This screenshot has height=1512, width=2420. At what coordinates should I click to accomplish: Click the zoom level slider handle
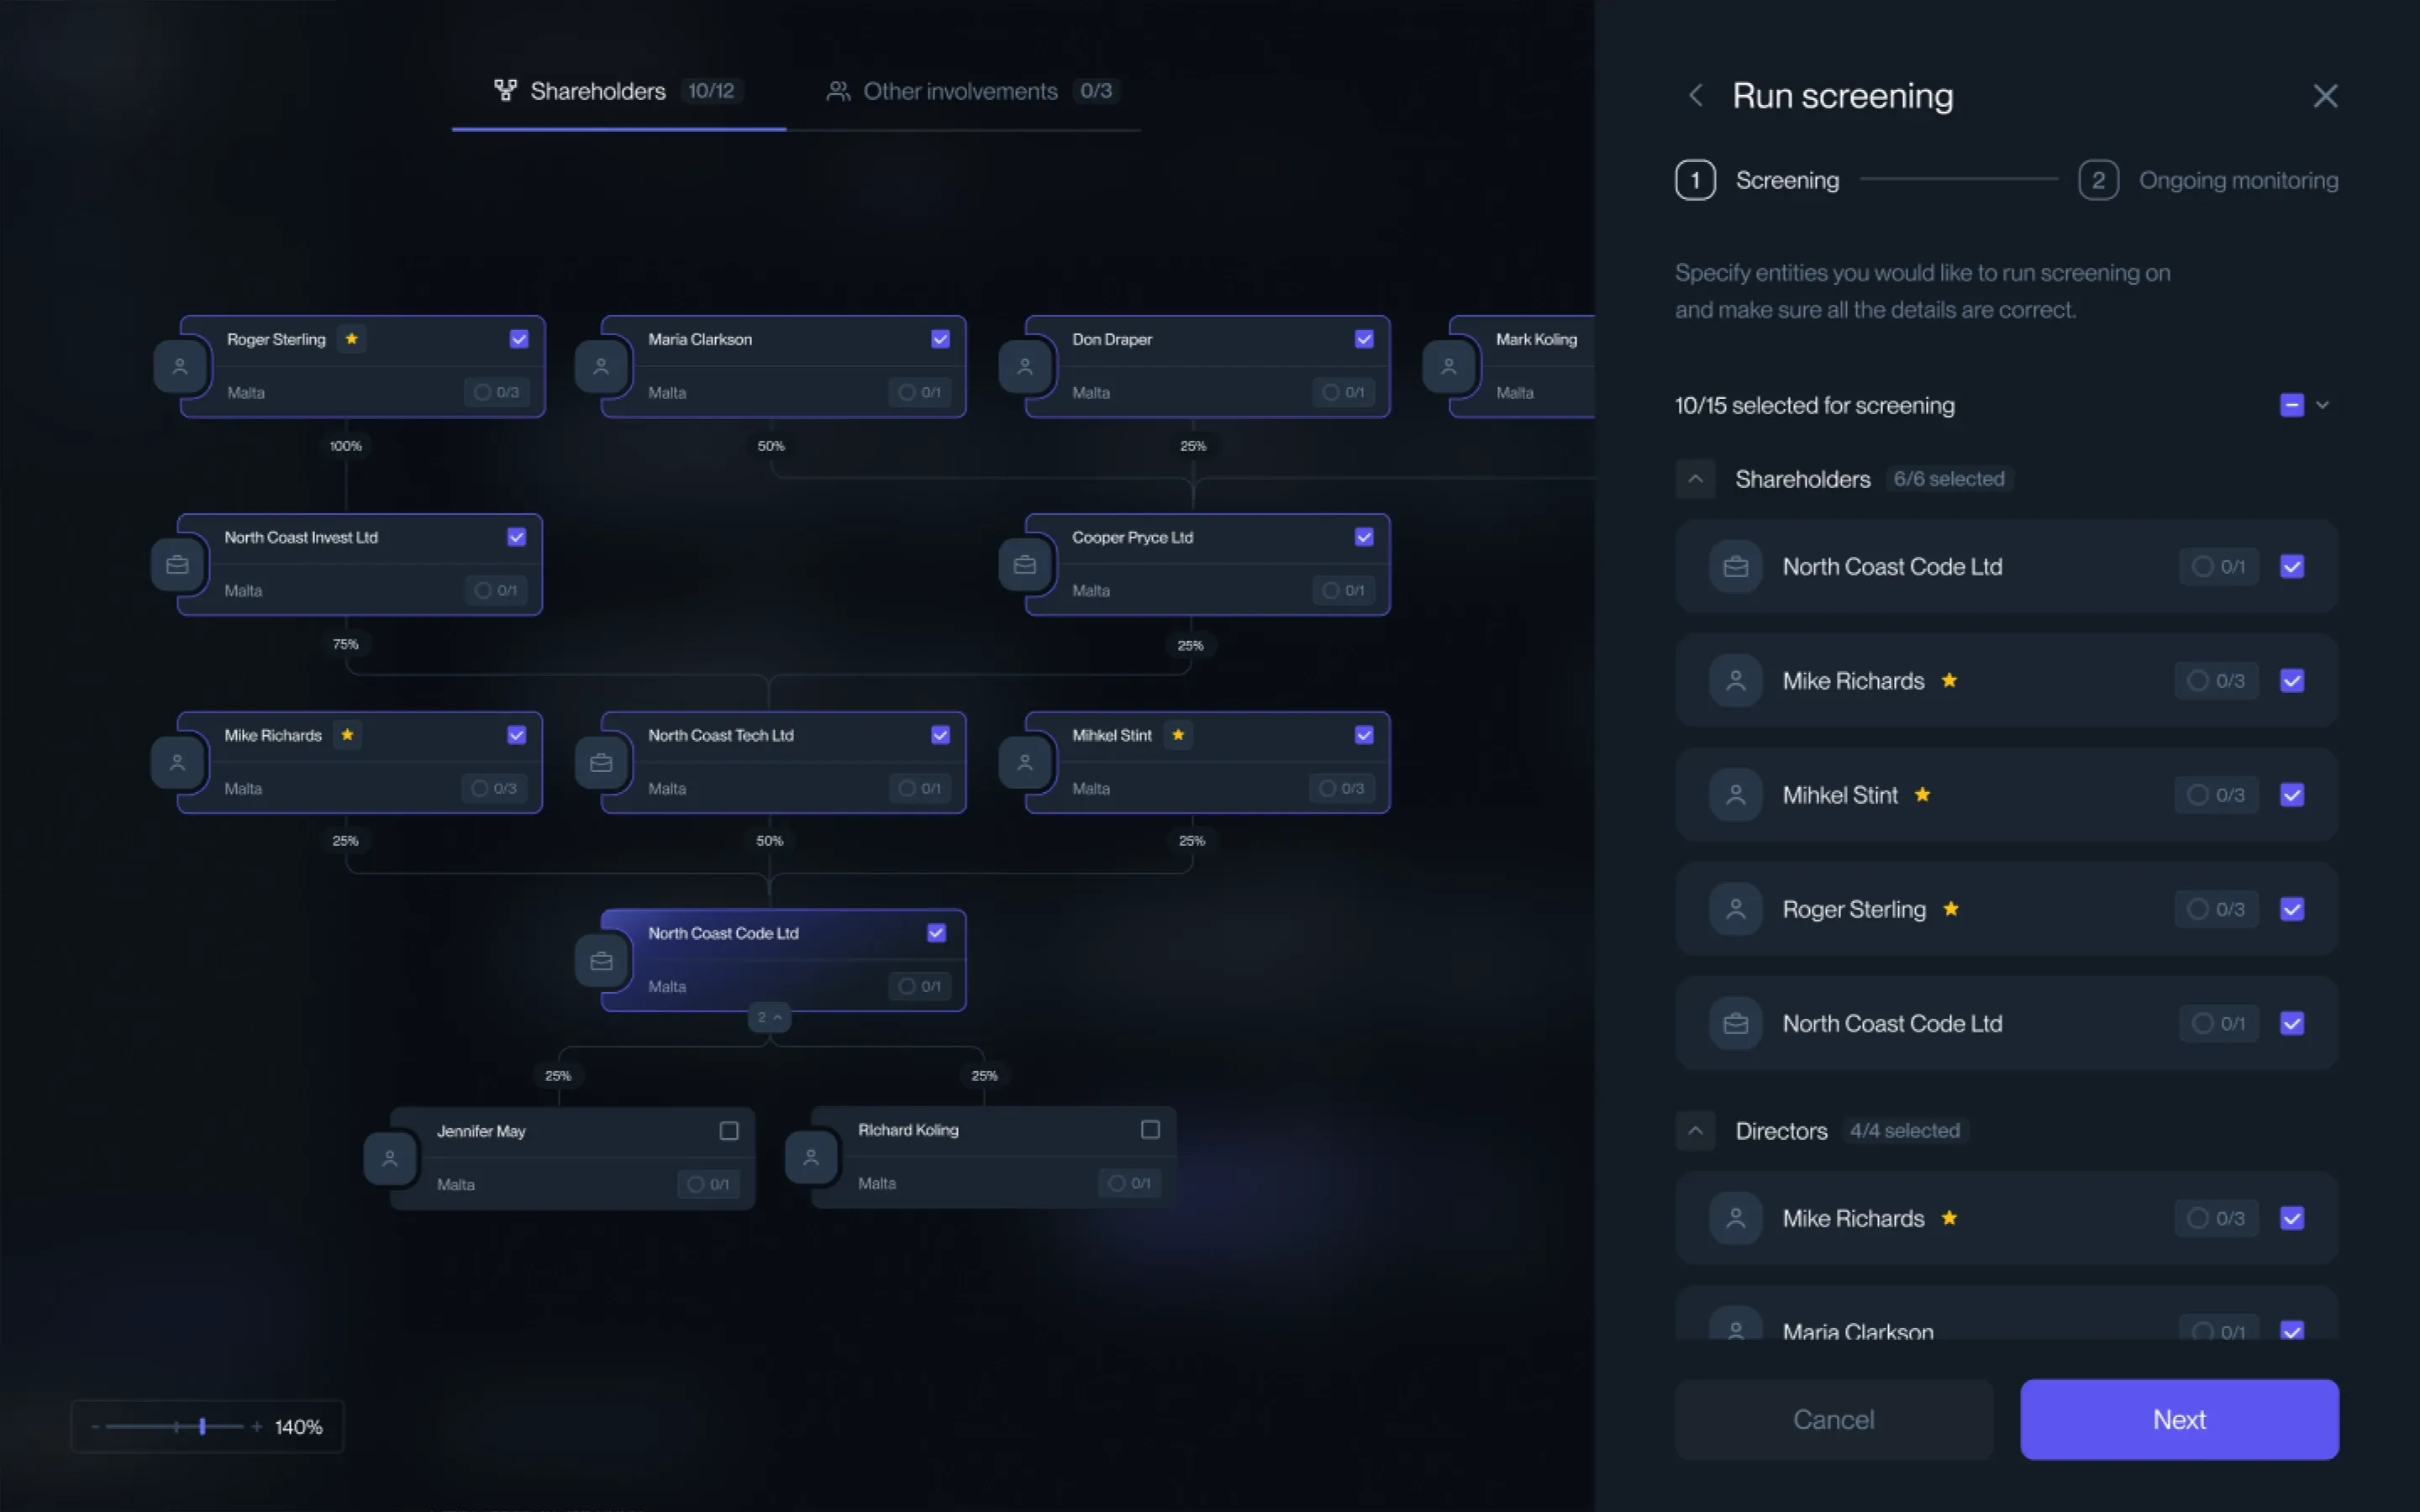click(x=202, y=1427)
